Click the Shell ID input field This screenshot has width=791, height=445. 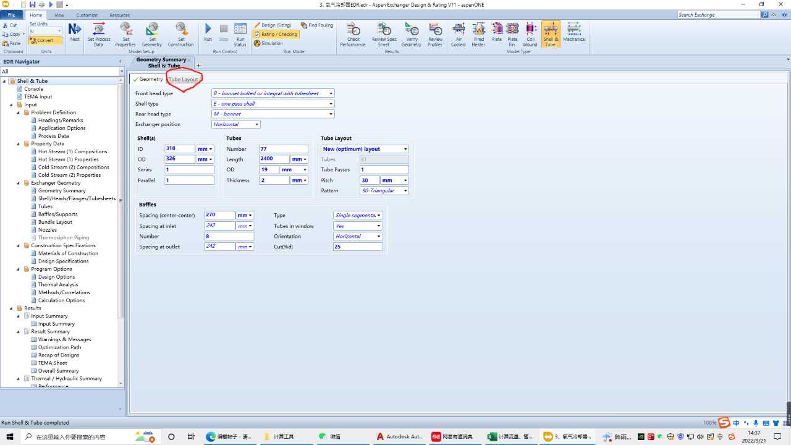180,149
